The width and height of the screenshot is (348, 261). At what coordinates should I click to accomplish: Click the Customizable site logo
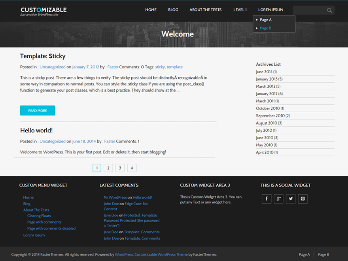point(43,11)
